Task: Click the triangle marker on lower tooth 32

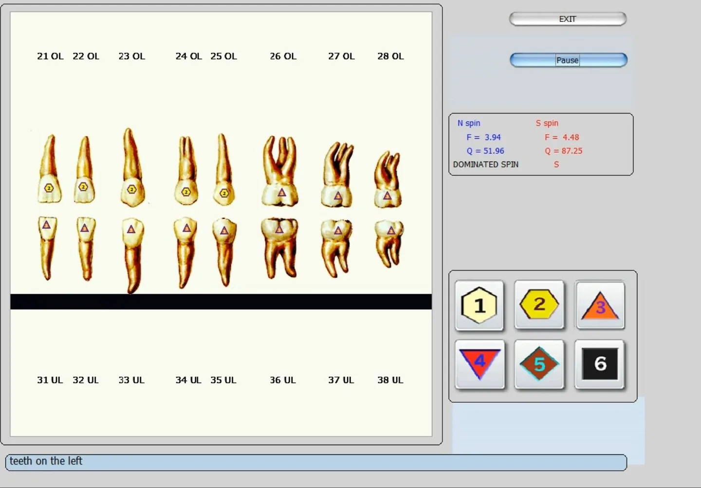Action: point(85,227)
